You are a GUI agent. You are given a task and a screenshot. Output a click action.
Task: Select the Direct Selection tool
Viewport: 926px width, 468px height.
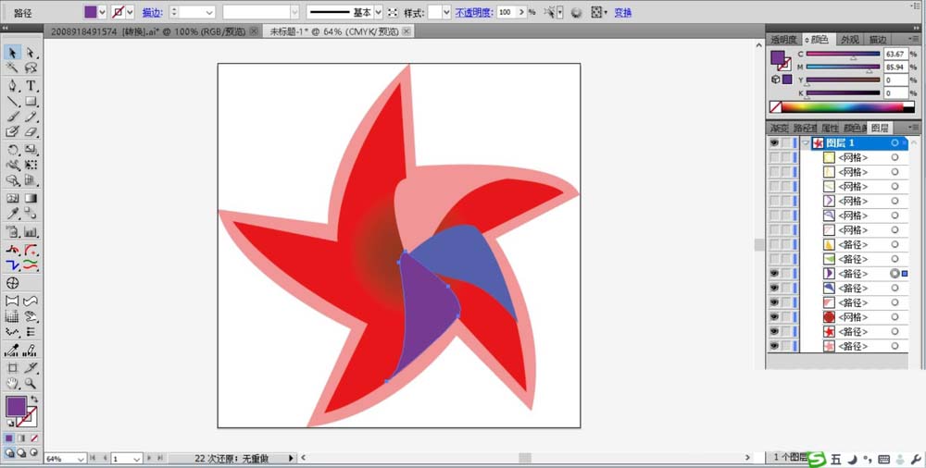[x=31, y=53]
